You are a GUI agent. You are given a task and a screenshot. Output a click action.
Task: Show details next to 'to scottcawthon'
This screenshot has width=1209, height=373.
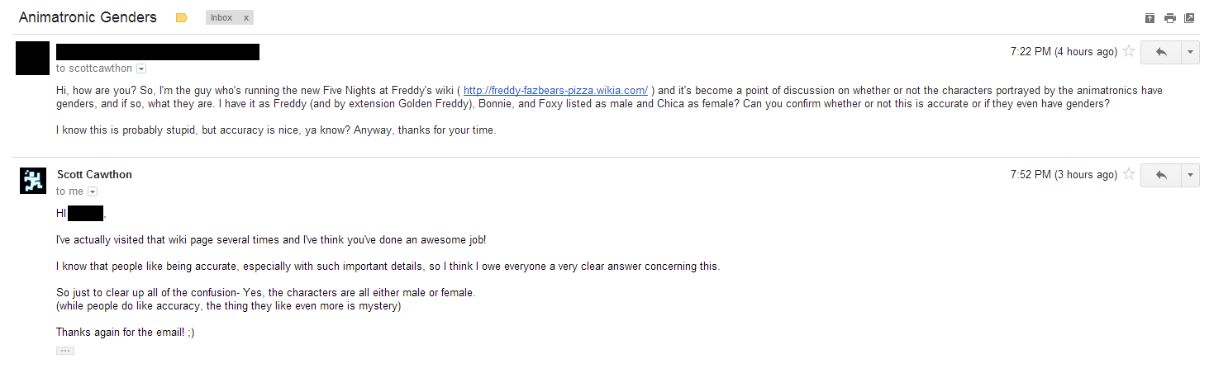pos(141,68)
